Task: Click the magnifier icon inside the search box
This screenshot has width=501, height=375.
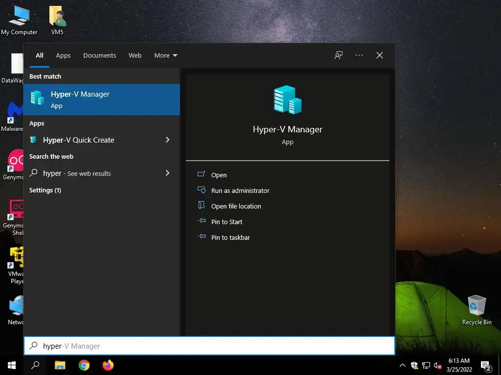Action: (x=34, y=346)
